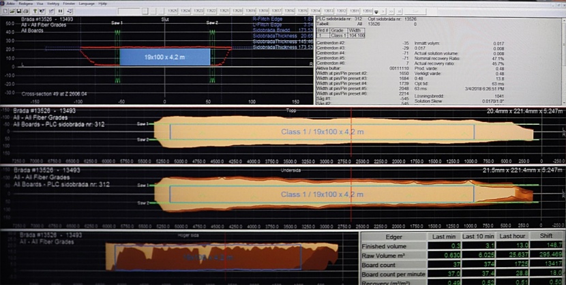Click the Open file folder icon

click(x=12, y=11)
